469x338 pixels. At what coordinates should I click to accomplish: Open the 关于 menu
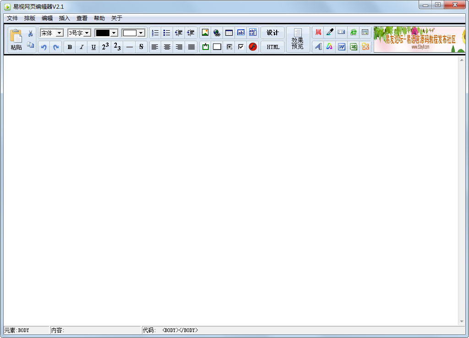coord(116,18)
